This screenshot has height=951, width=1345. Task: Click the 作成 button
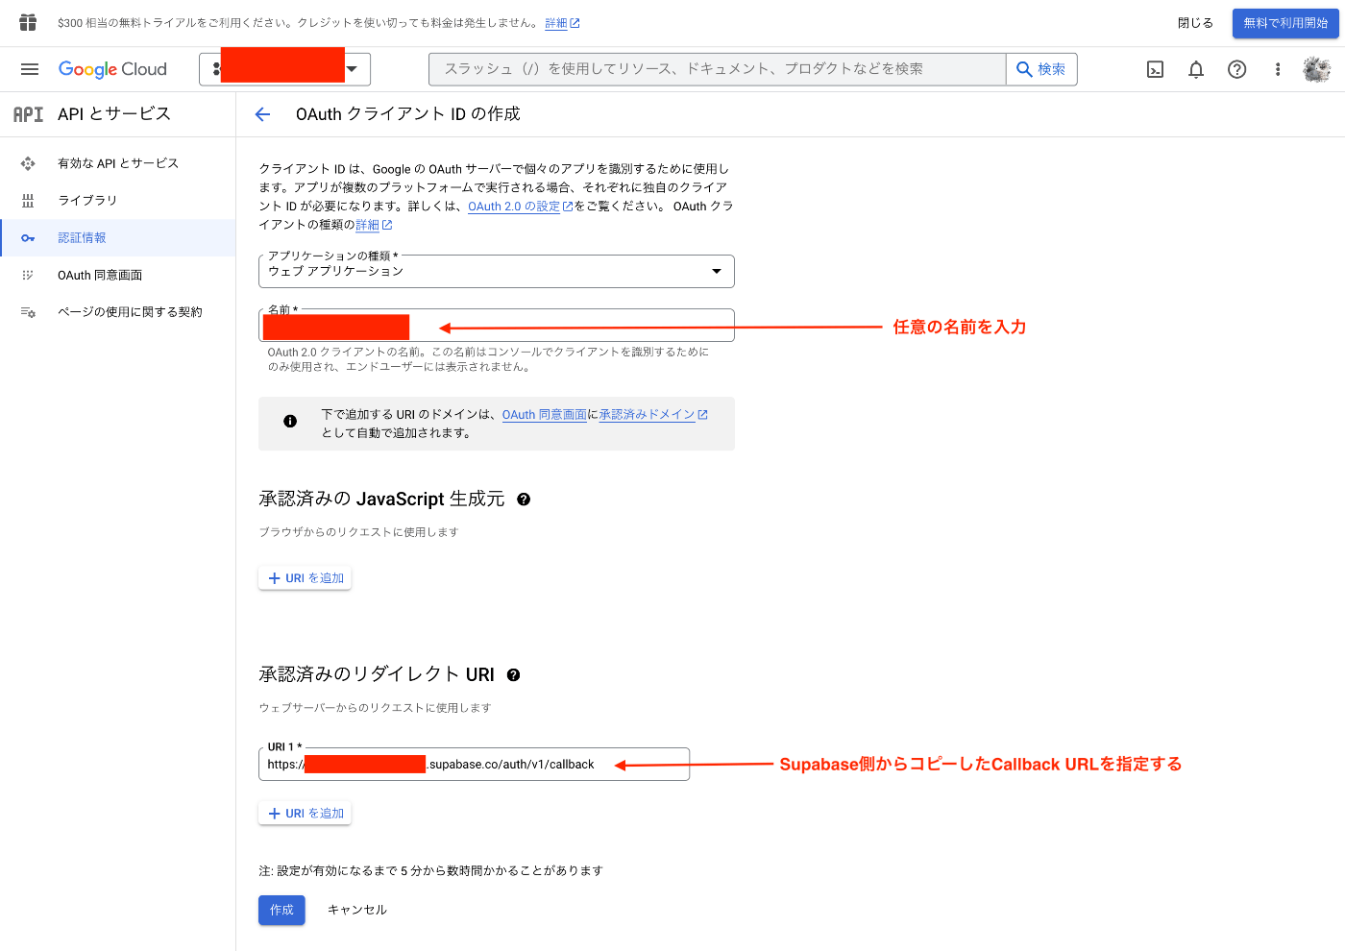point(281,911)
